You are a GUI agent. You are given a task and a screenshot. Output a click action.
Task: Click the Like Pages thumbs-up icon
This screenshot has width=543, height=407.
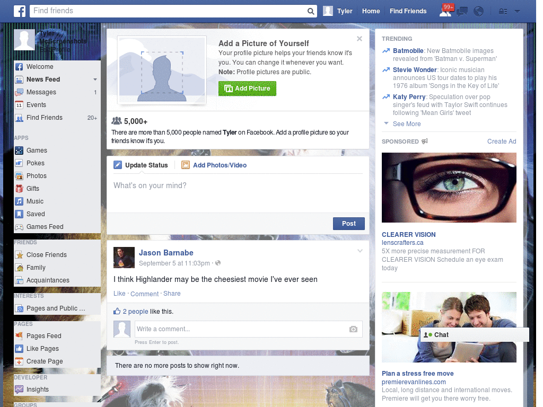[19, 349]
